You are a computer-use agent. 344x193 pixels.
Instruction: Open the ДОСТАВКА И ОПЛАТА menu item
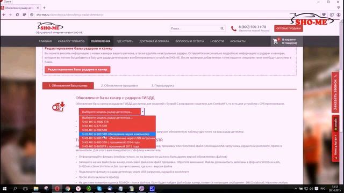tap(154, 41)
